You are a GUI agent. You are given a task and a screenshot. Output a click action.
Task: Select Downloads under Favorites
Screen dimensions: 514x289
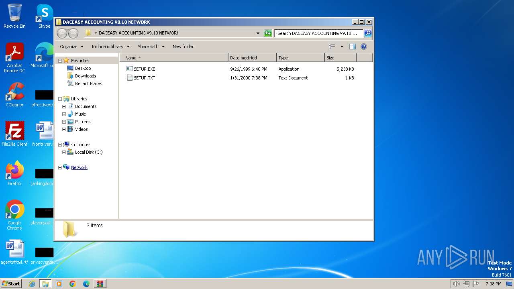(86, 76)
